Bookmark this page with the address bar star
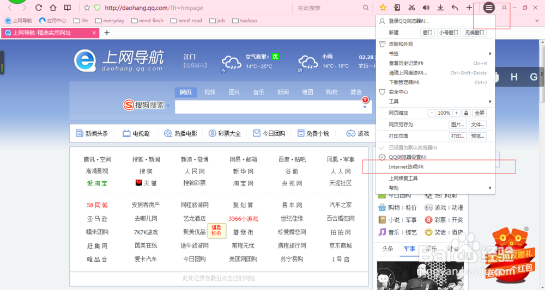The width and height of the screenshot is (545, 290). (87, 8)
